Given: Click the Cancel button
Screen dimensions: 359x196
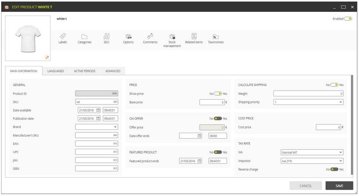Looking at the screenshot, I should [306, 186].
